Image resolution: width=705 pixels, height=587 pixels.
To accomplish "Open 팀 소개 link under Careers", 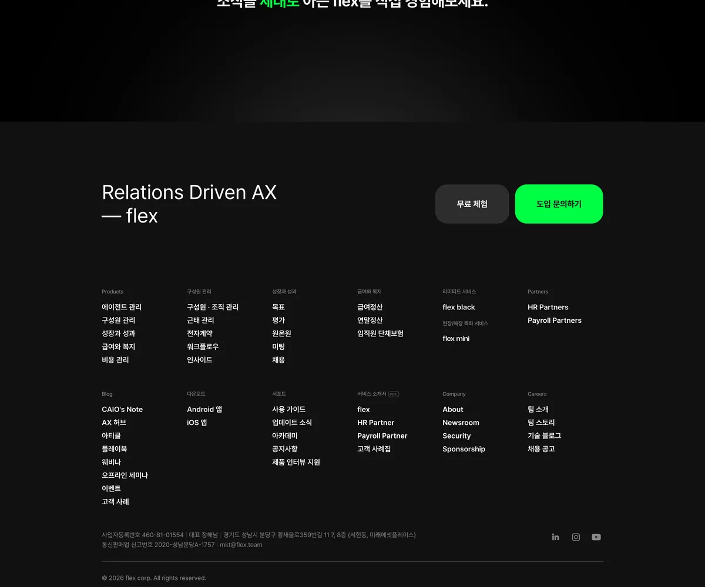I will (538, 410).
